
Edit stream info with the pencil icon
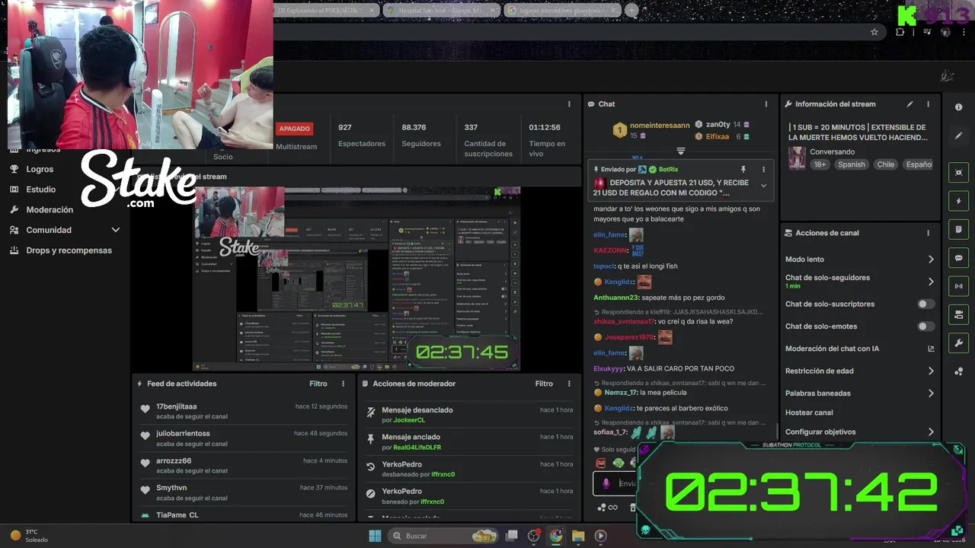tap(909, 104)
